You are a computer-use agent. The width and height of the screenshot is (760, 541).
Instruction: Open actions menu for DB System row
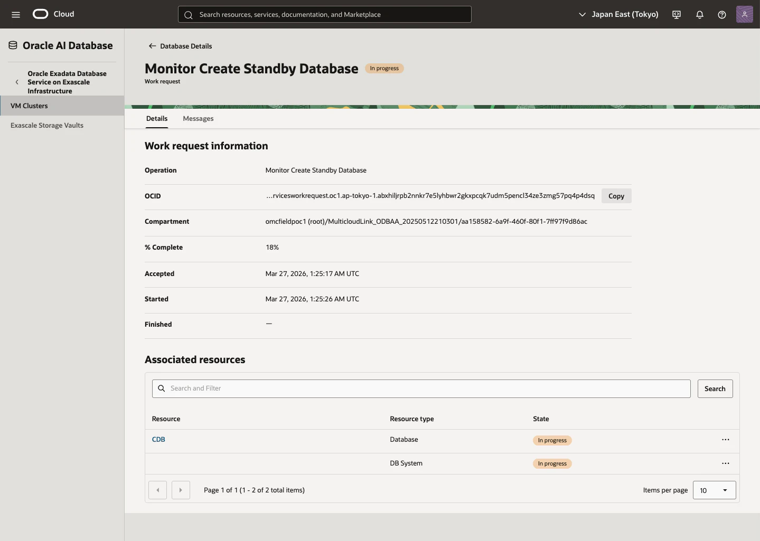pyautogui.click(x=726, y=463)
